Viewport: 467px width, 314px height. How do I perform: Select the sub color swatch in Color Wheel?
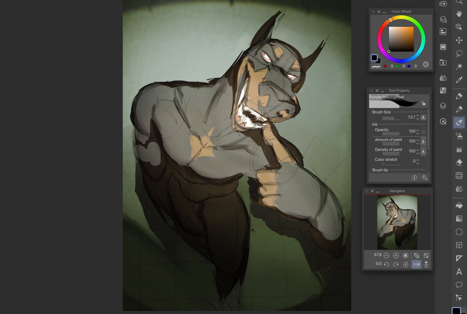coord(378,61)
